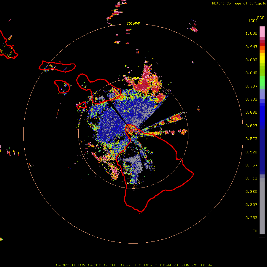Click the 0.520 color scale value
The width and height of the screenshot is (267, 267).
coord(251,152)
